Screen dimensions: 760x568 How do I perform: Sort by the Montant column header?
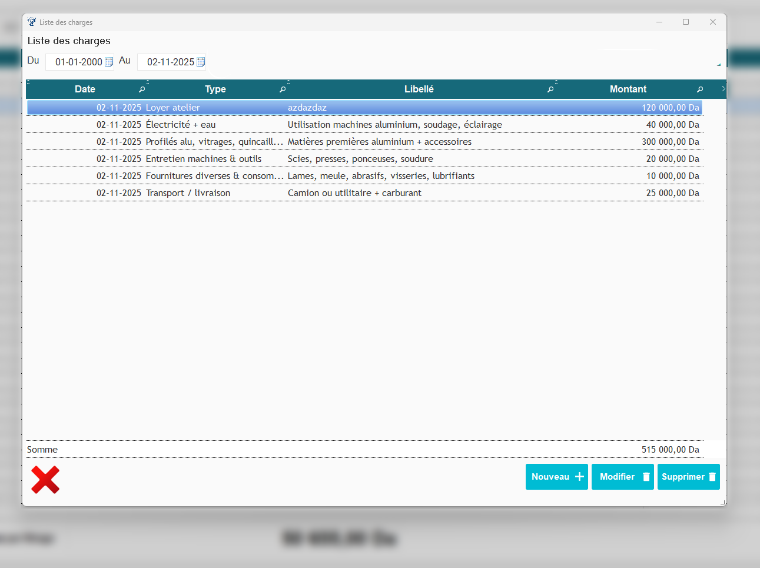[x=628, y=89]
